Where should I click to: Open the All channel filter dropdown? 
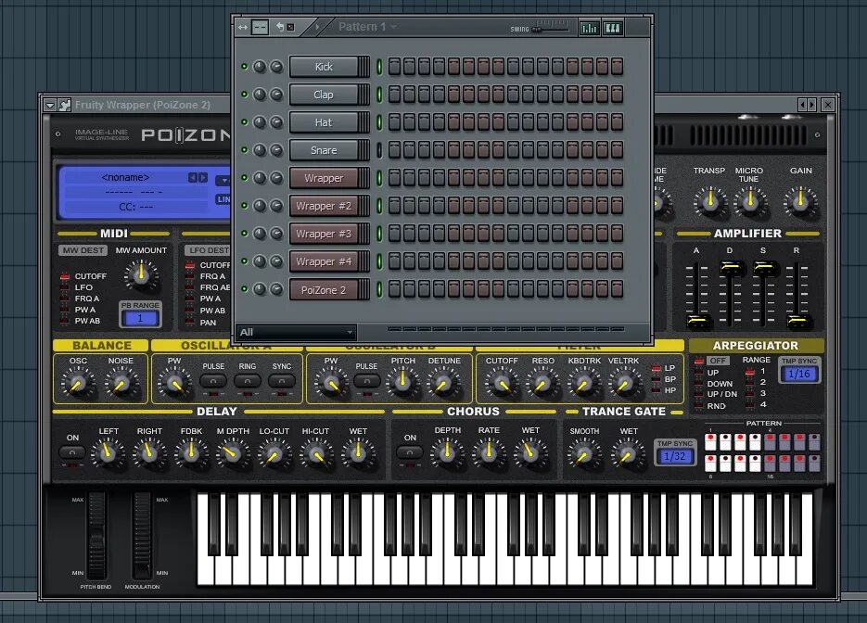297,332
